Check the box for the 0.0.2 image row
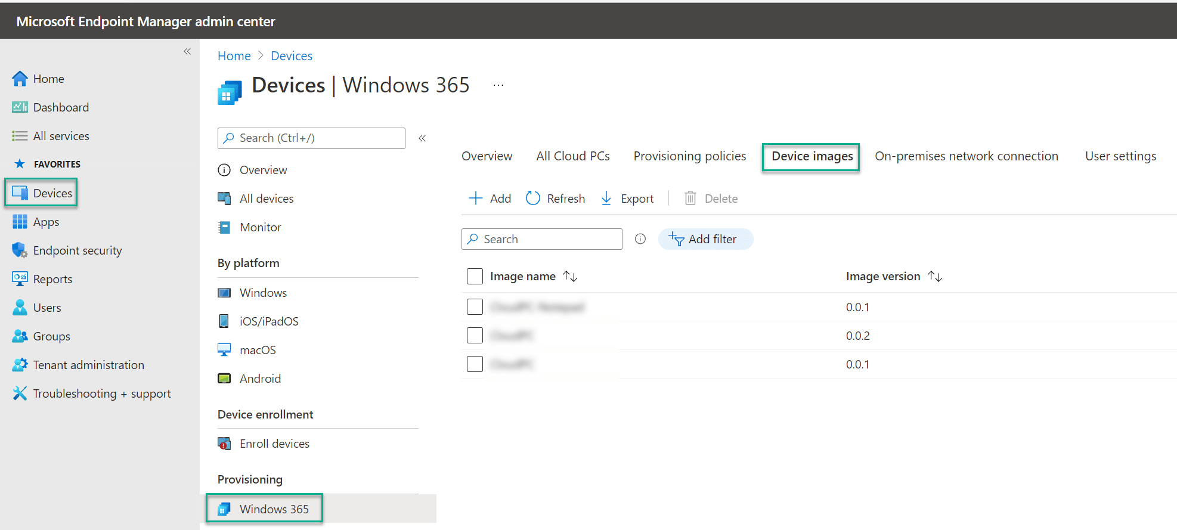Viewport: 1177px width, 530px height. [475, 336]
